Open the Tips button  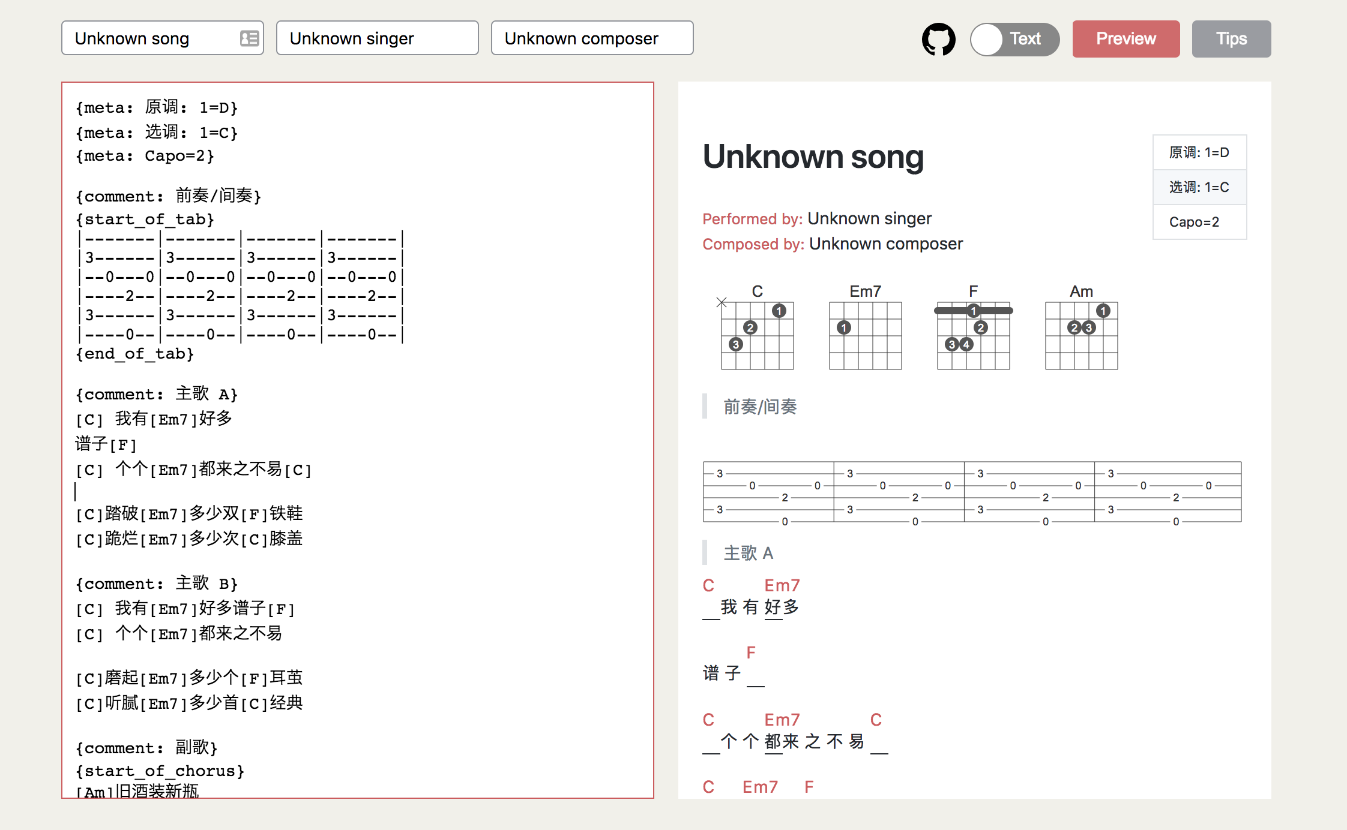pyautogui.click(x=1231, y=39)
